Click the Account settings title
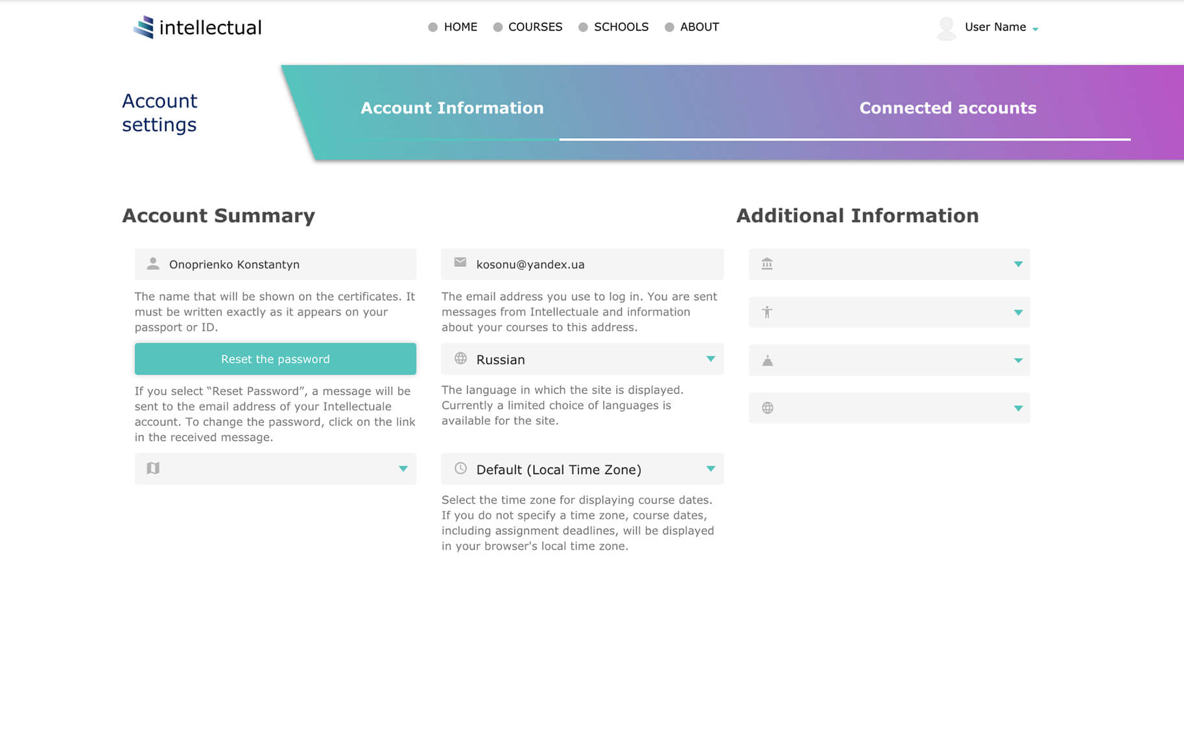This screenshot has height=739, width=1184. point(160,113)
